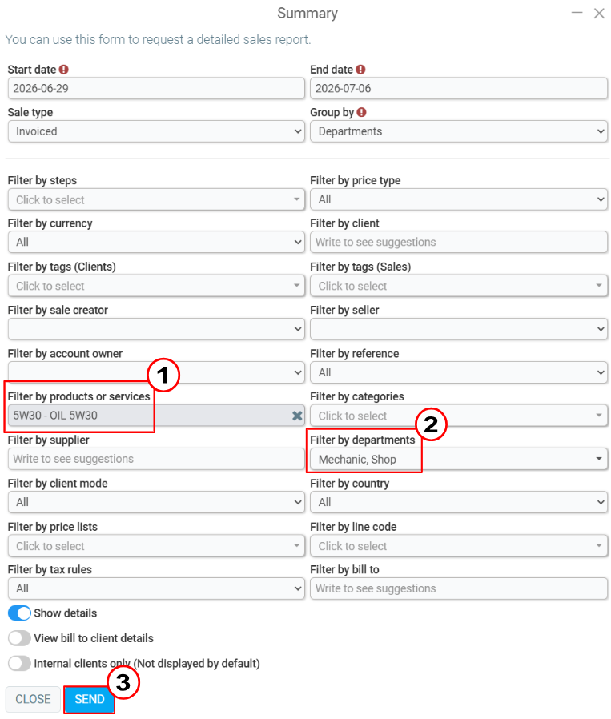The image size is (611, 719).
Task: Enable View bill to client details
Action: [x=19, y=638]
